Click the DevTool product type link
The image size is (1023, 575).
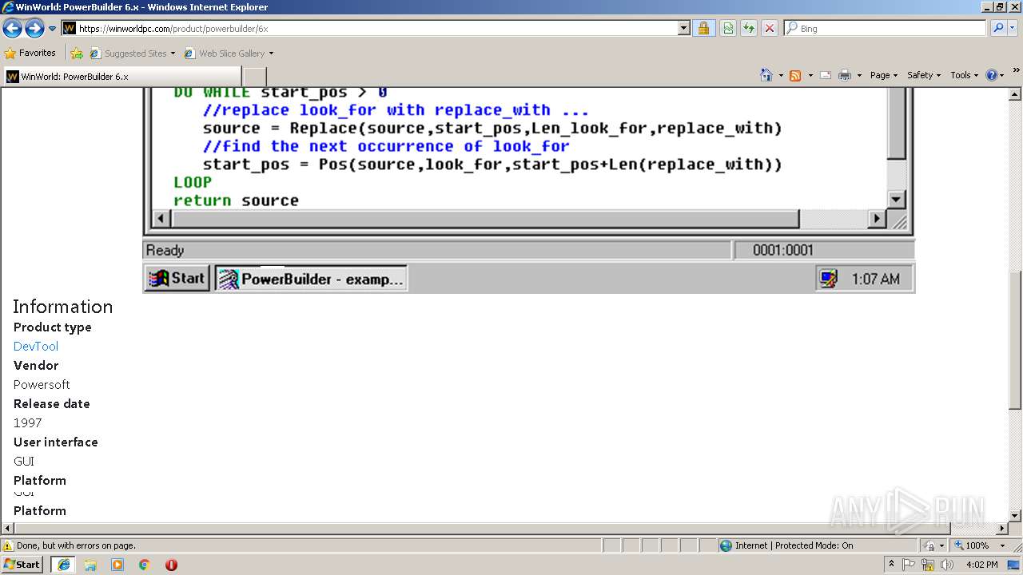pyautogui.click(x=35, y=346)
